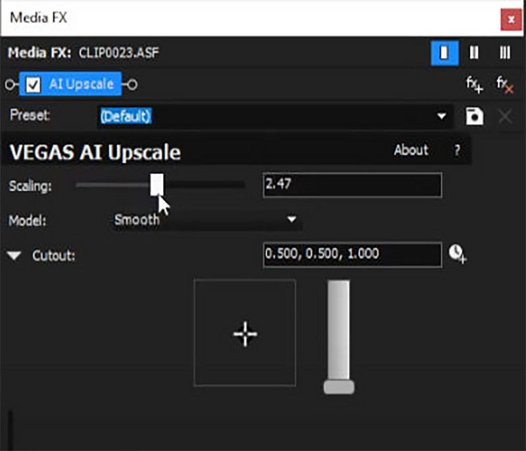The height and width of the screenshot is (451, 526).
Task: Select the single-column layout icon
Action: [444, 53]
